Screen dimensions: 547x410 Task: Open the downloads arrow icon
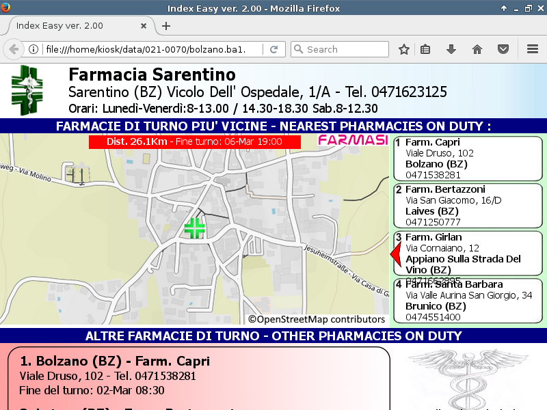(451, 49)
